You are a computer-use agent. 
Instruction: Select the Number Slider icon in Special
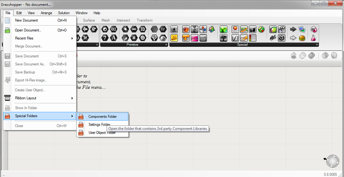click(174, 29)
